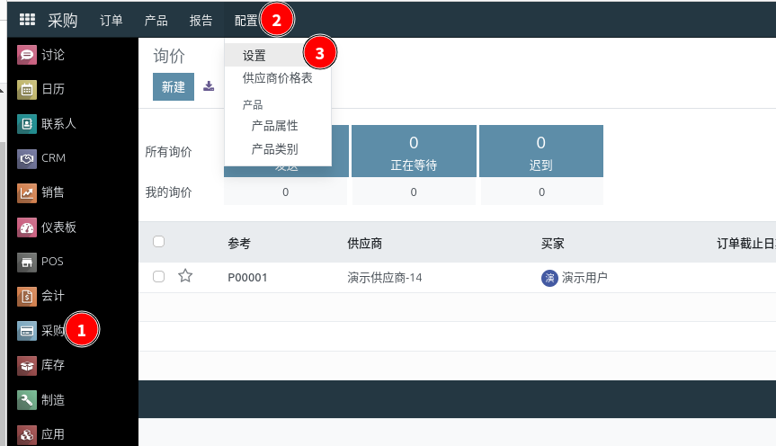Viewport: 776px width, 446px height.
Task: Open the 联系人 contacts app icon
Action: (27, 124)
